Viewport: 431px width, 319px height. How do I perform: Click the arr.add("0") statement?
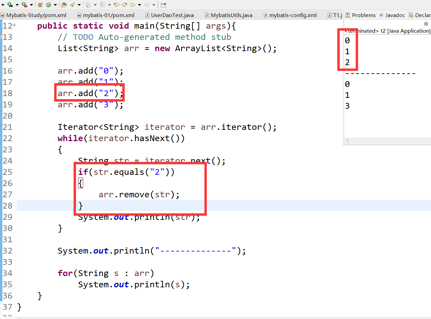point(91,71)
